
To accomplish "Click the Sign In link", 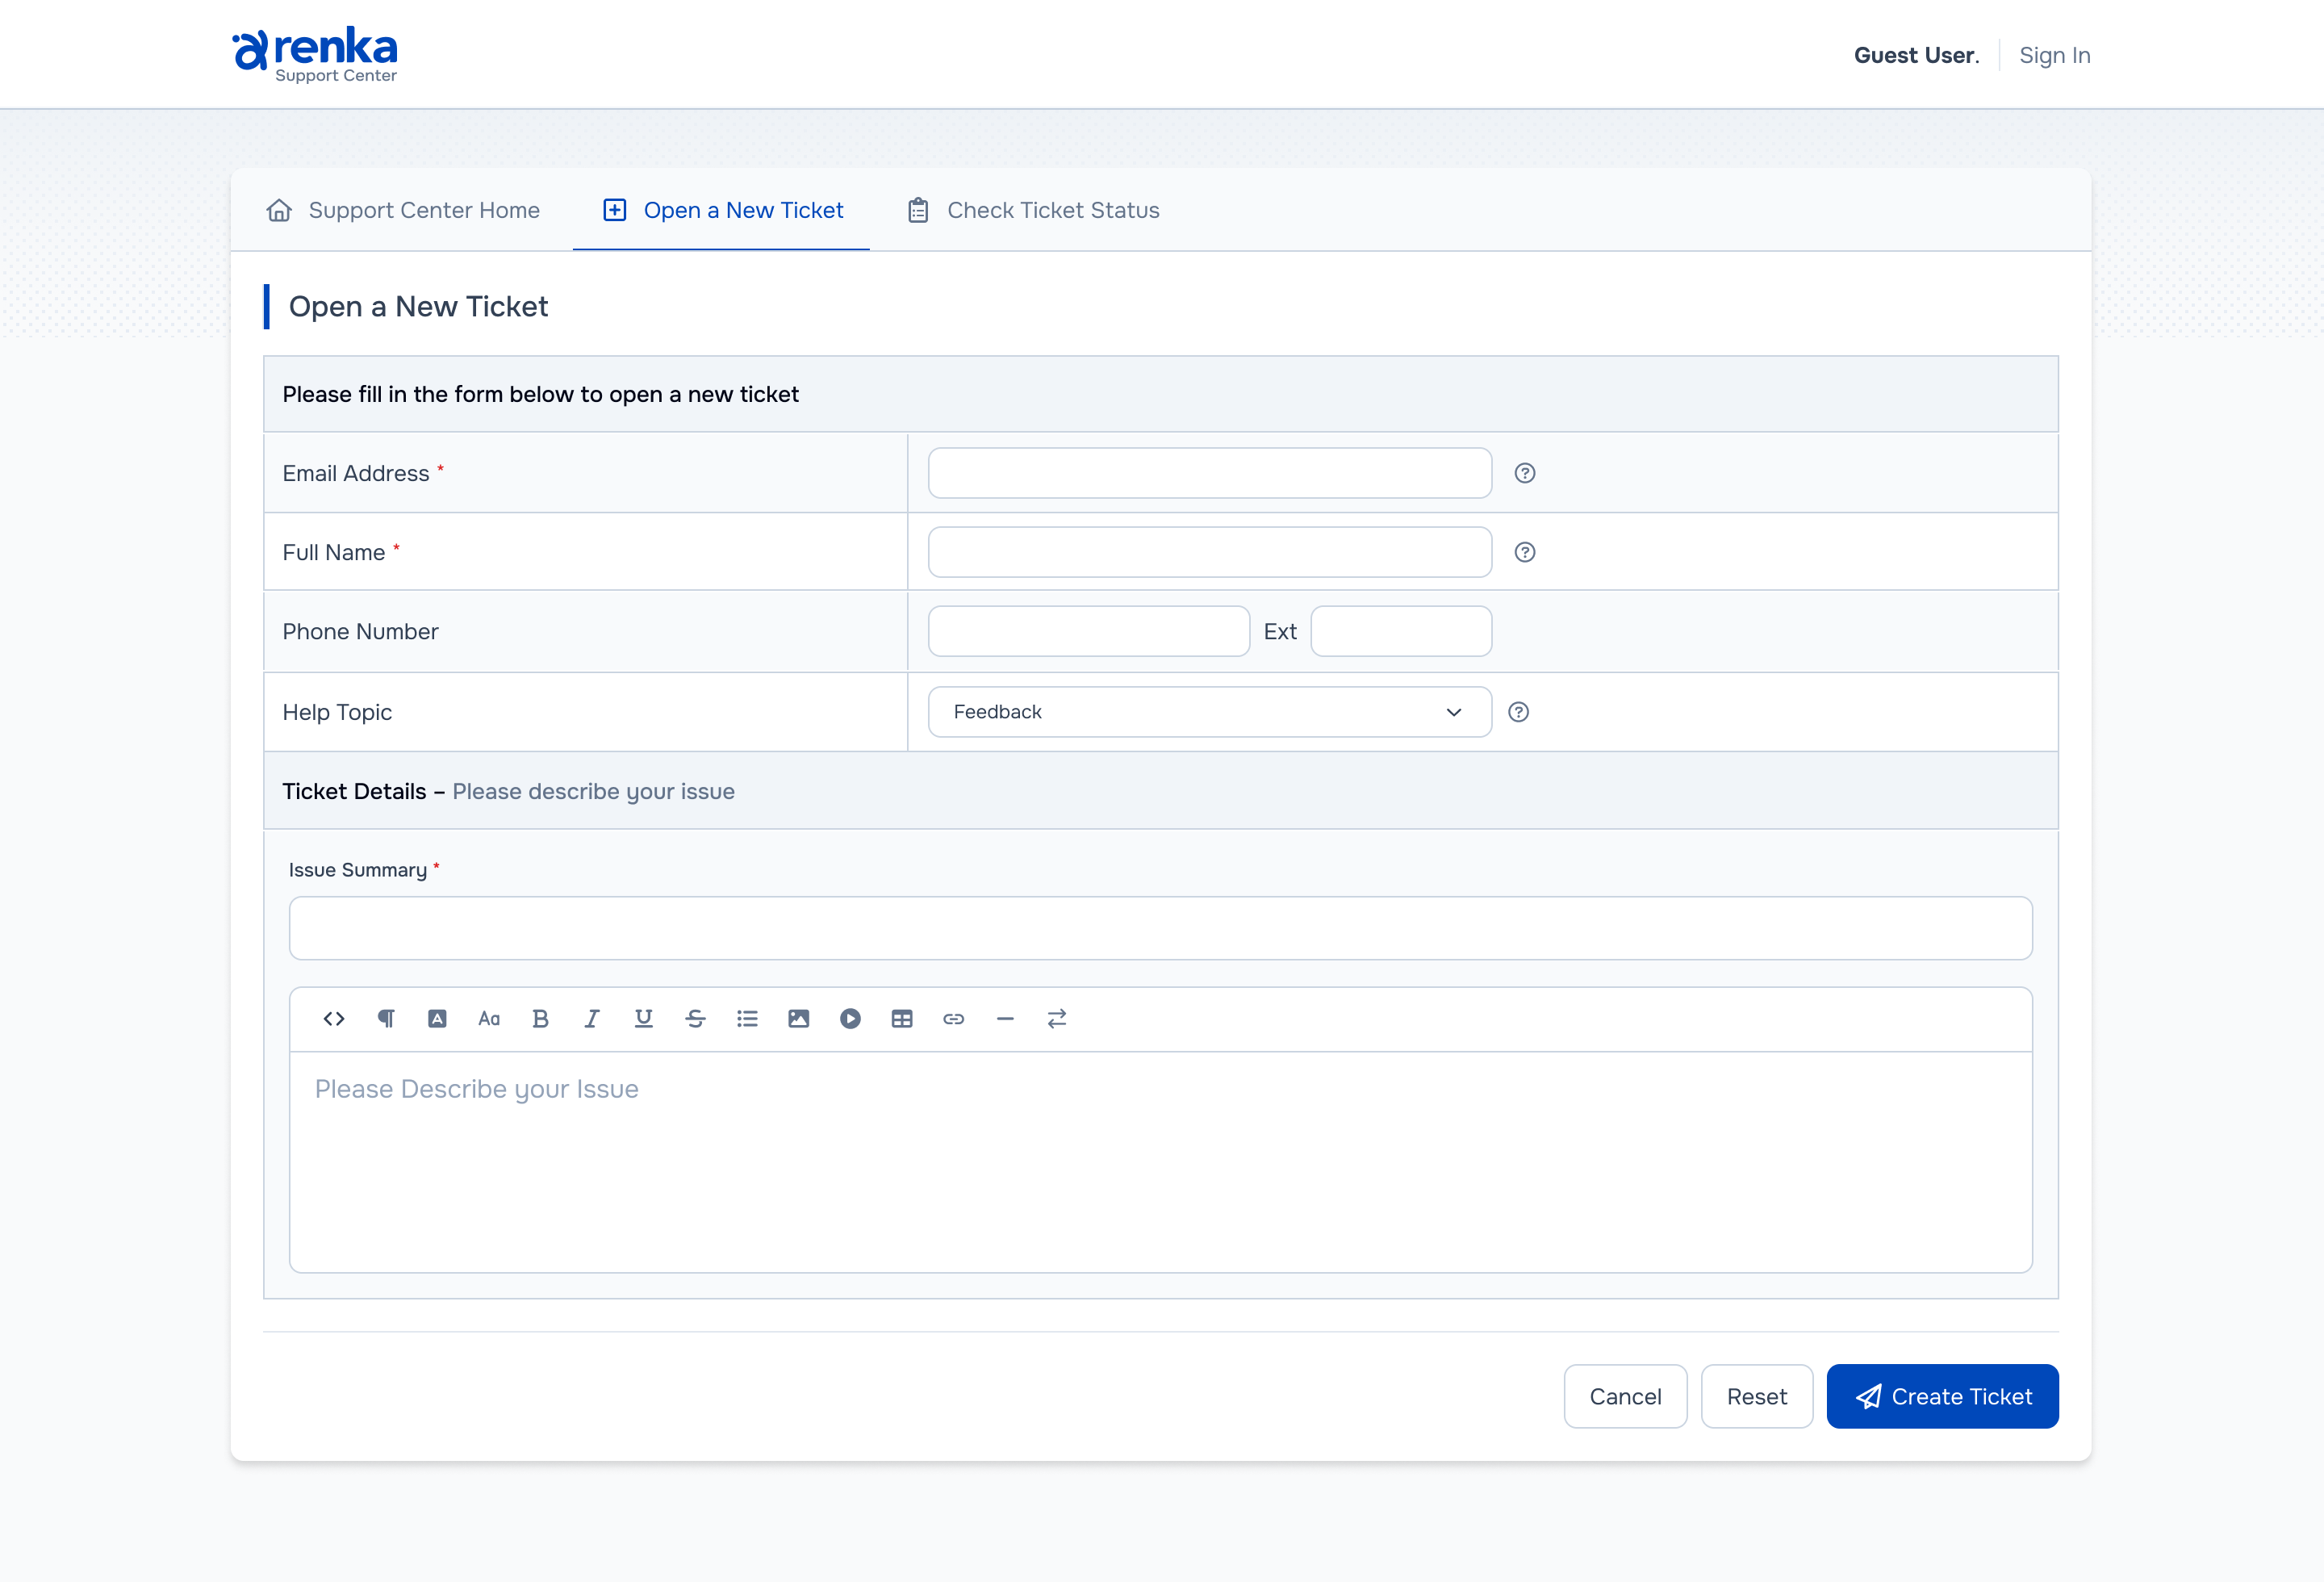I will (x=2055, y=55).
